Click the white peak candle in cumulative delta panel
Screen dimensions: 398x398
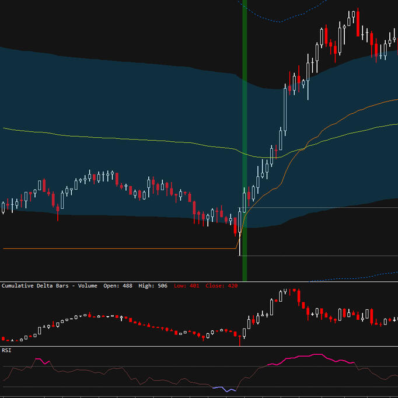click(281, 295)
